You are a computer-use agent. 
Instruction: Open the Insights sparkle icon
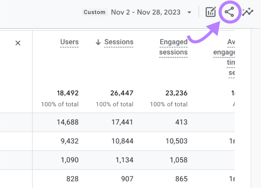point(248,12)
